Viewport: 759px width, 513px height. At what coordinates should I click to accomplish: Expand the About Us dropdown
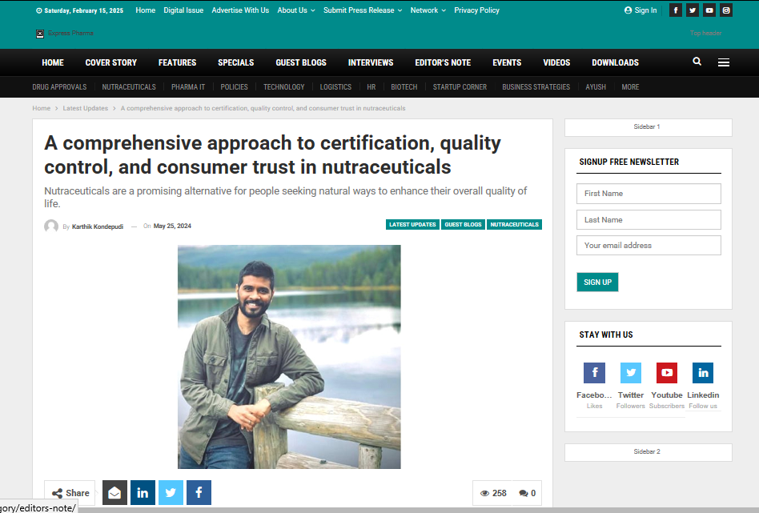point(295,10)
